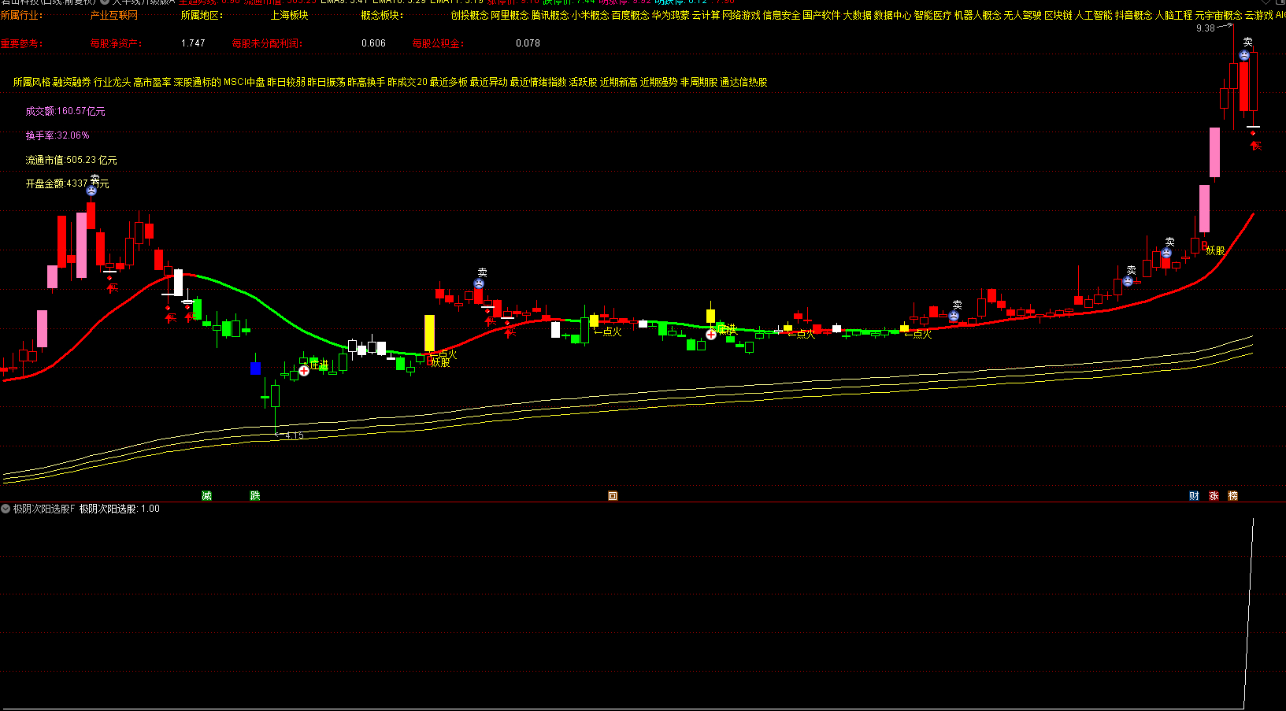The width and height of the screenshot is (1286, 711).
Task: Click the 机器人概念 concept tag
Action: tap(977, 15)
